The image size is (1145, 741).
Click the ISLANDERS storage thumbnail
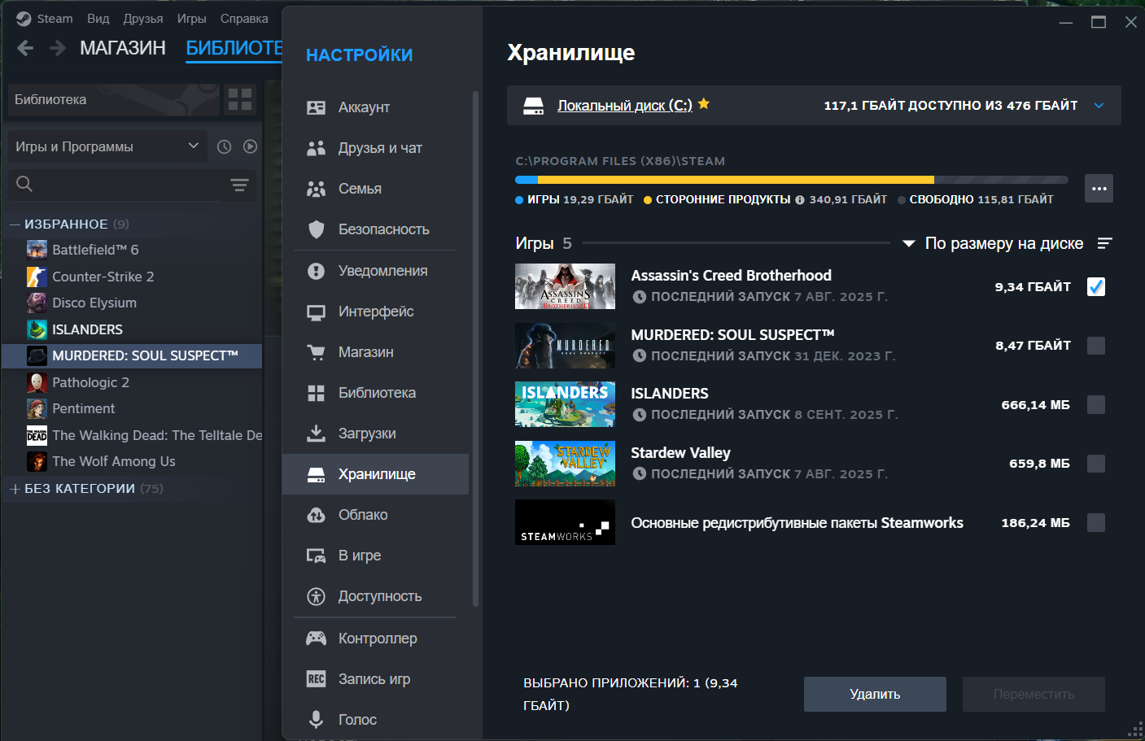click(x=565, y=404)
